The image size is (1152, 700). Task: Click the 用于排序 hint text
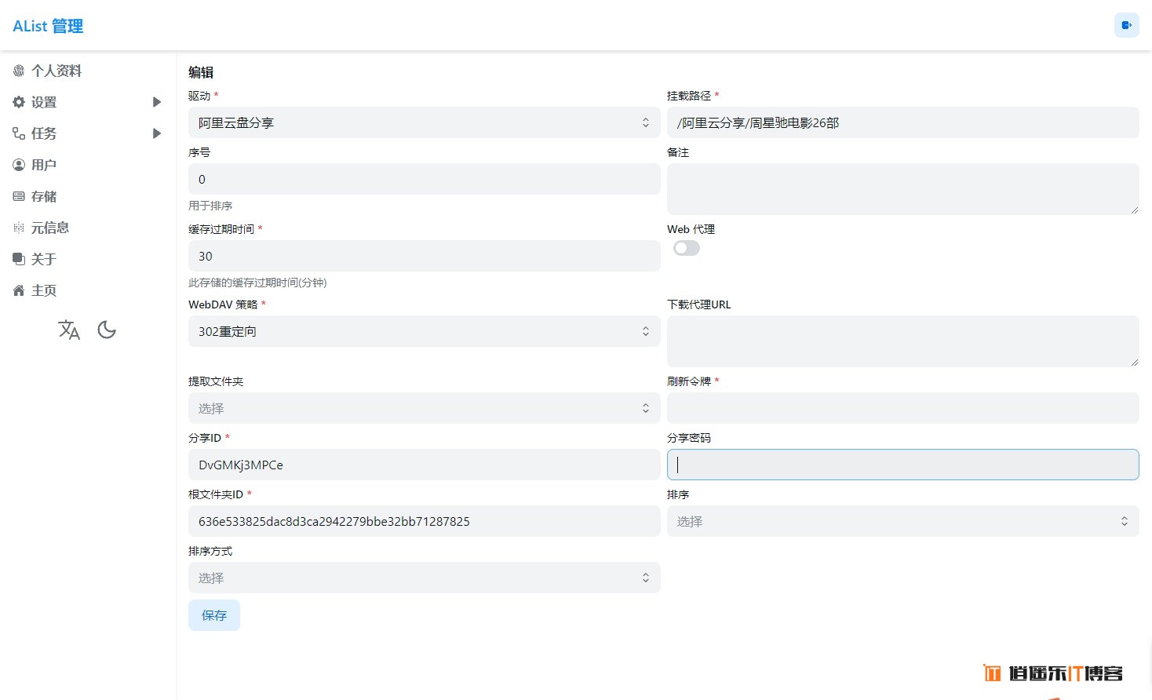(x=210, y=206)
